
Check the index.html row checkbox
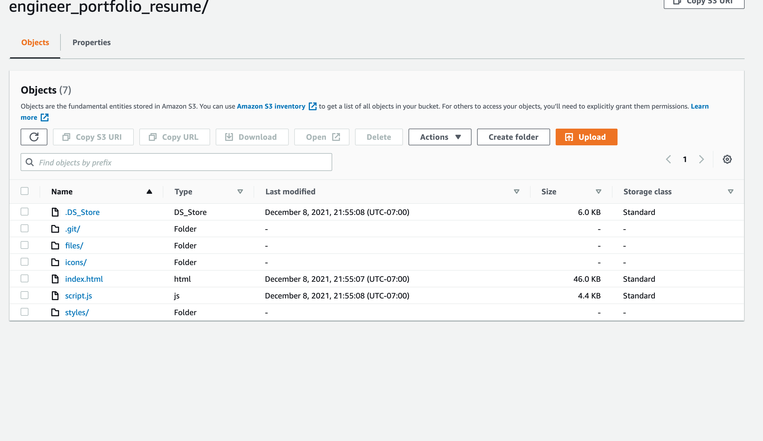coord(25,278)
